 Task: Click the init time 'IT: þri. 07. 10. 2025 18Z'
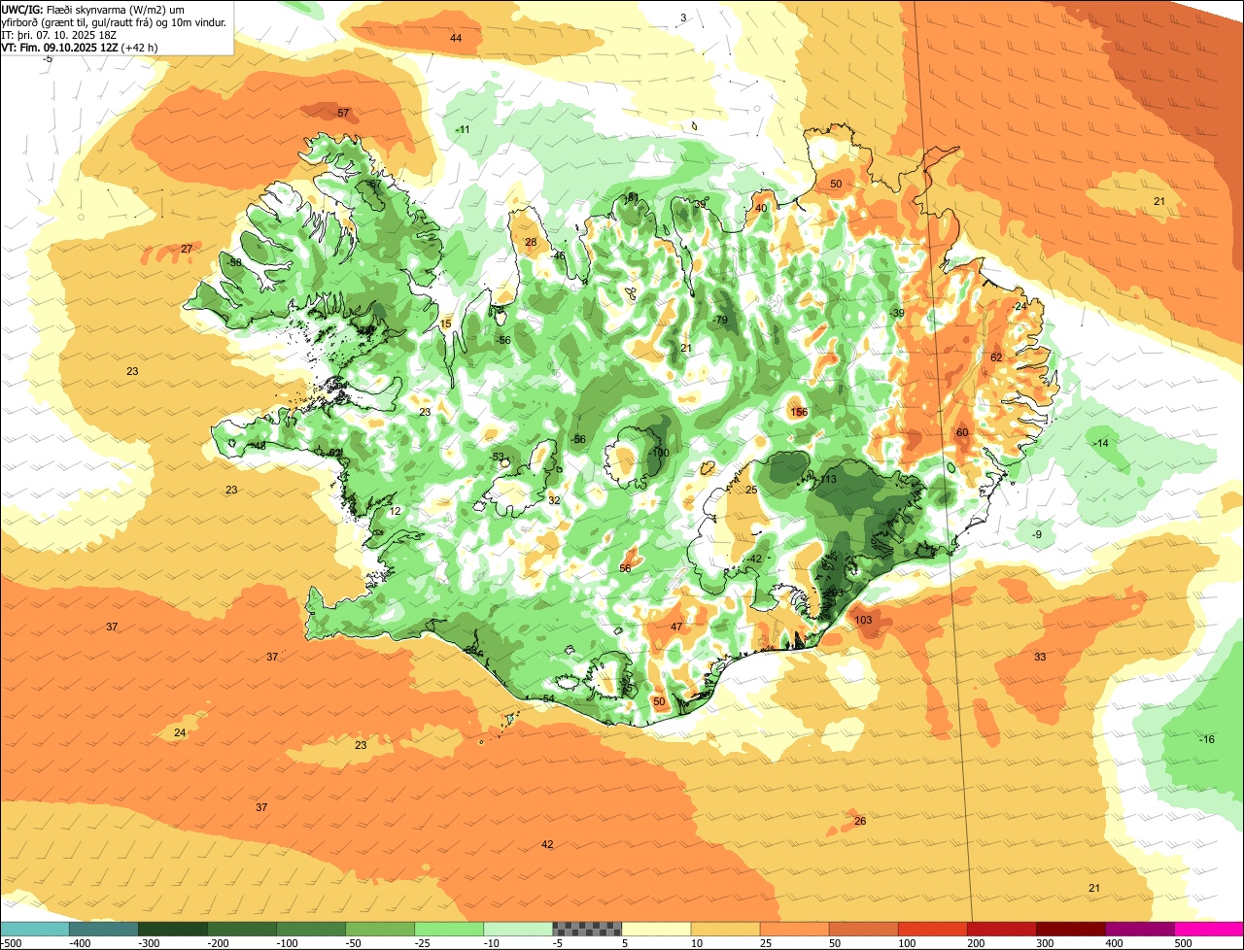tap(58, 35)
